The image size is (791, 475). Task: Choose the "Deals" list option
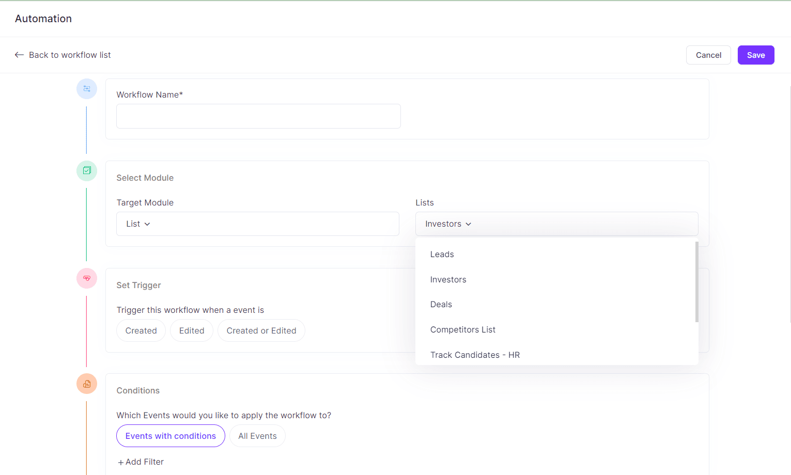(x=441, y=304)
